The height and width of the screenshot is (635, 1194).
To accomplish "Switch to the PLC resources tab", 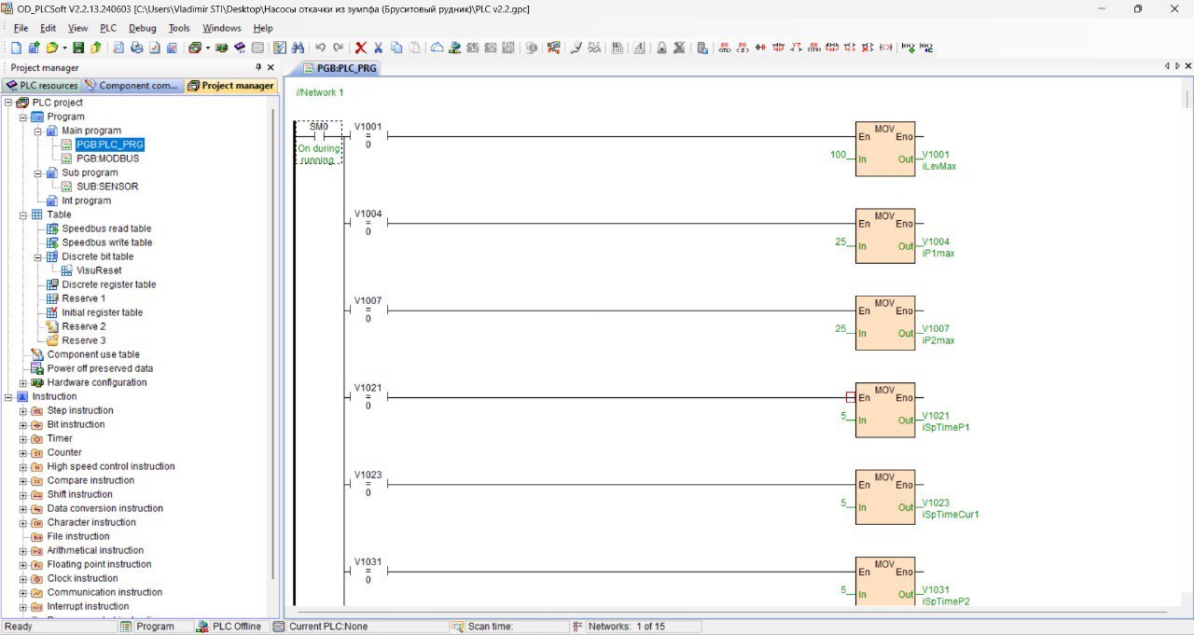I will pos(42,86).
